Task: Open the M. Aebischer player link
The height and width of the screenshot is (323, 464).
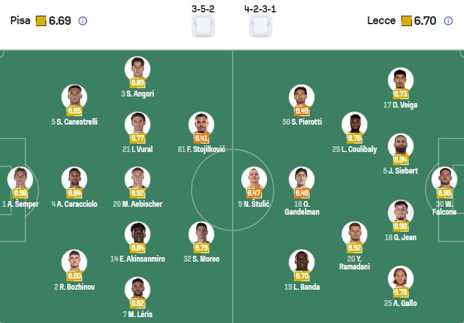Action: click(138, 204)
